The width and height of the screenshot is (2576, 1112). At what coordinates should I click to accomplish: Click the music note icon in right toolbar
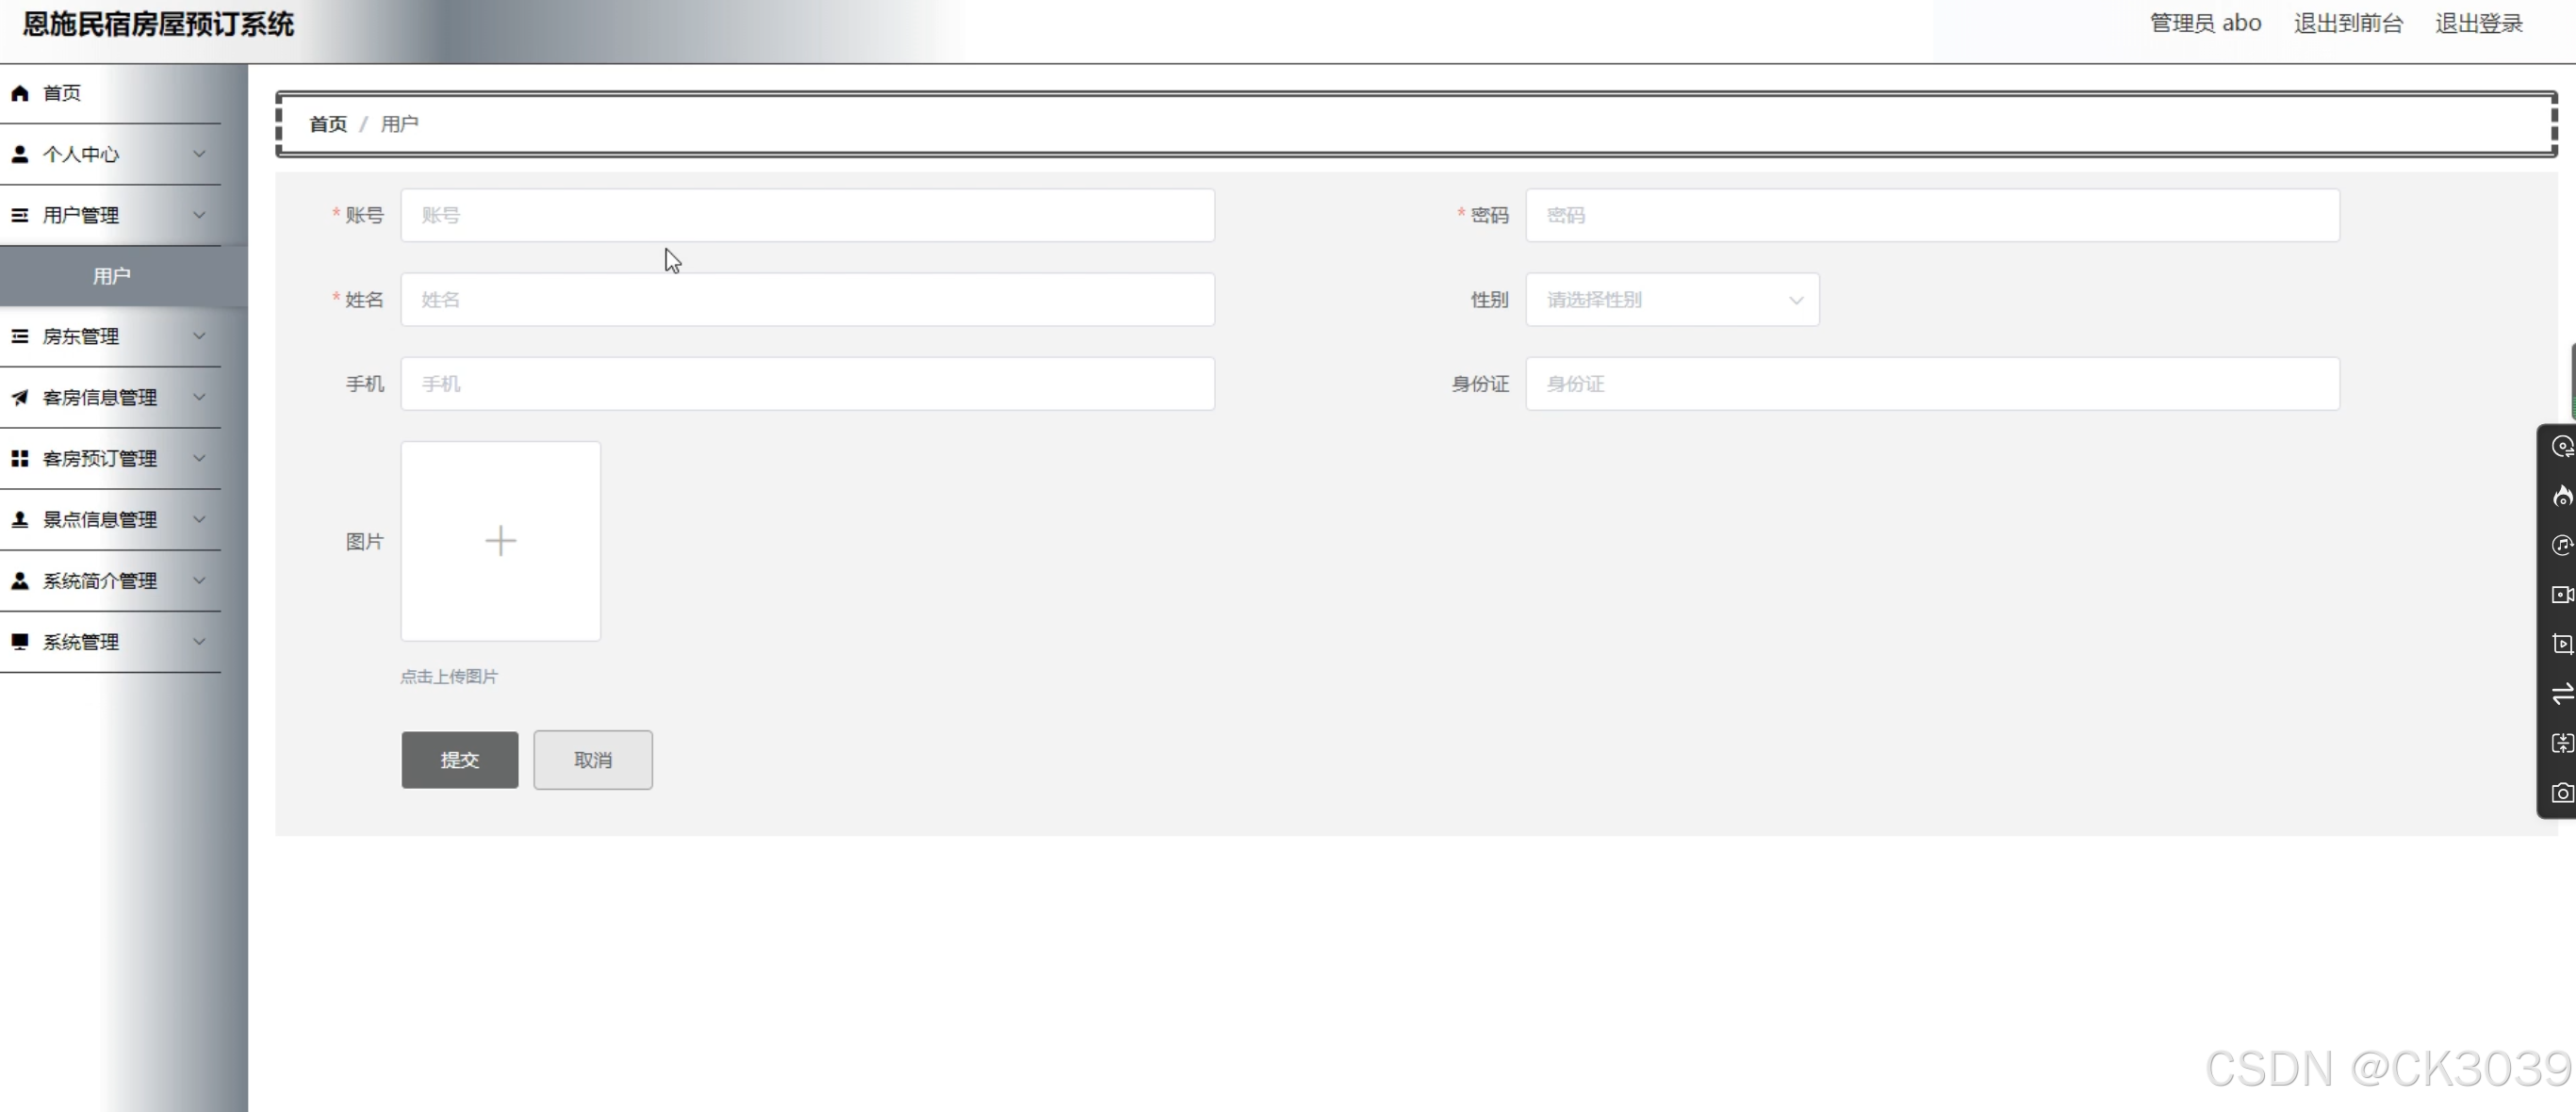click(x=2561, y=545)
